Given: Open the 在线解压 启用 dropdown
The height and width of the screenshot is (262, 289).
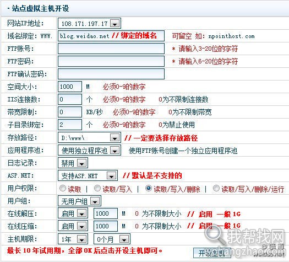Looking at the screenshot, I should [73, 213].
